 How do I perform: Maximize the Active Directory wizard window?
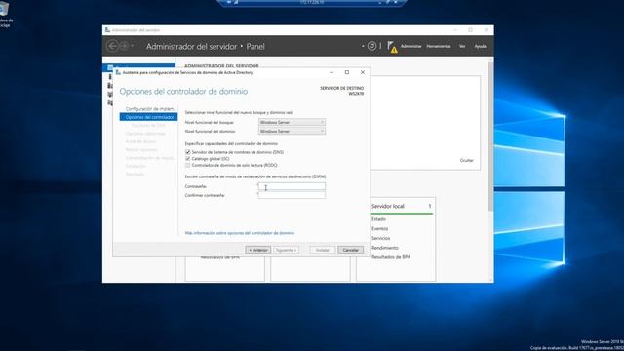point(347,72)
